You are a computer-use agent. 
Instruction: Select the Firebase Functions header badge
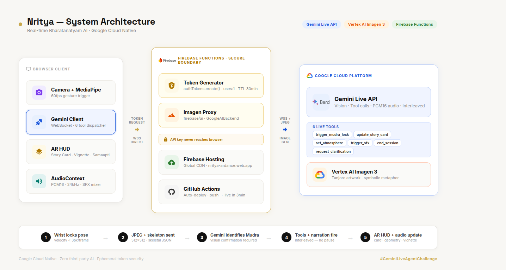[x=414, y=24]
